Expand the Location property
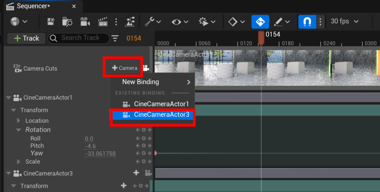 19,120
